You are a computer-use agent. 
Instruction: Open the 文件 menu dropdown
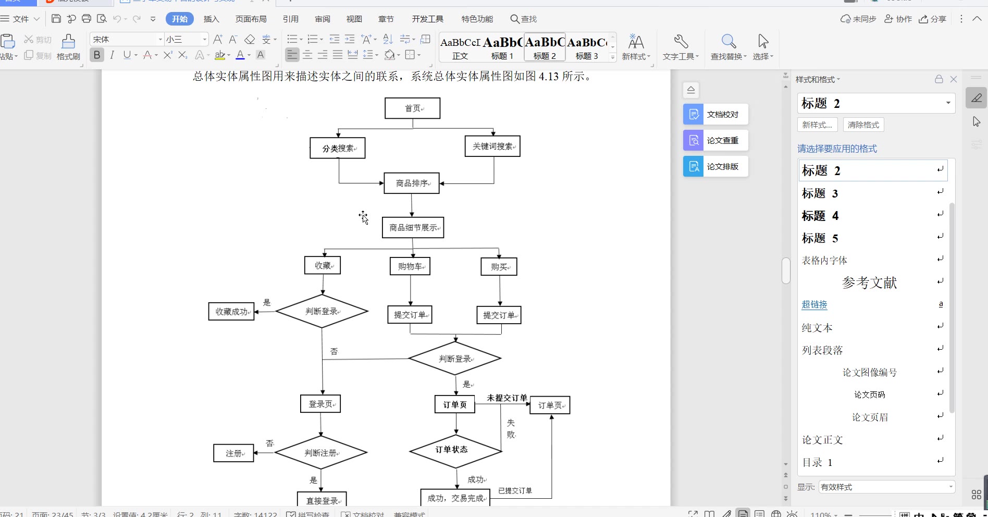coord(21,19)
